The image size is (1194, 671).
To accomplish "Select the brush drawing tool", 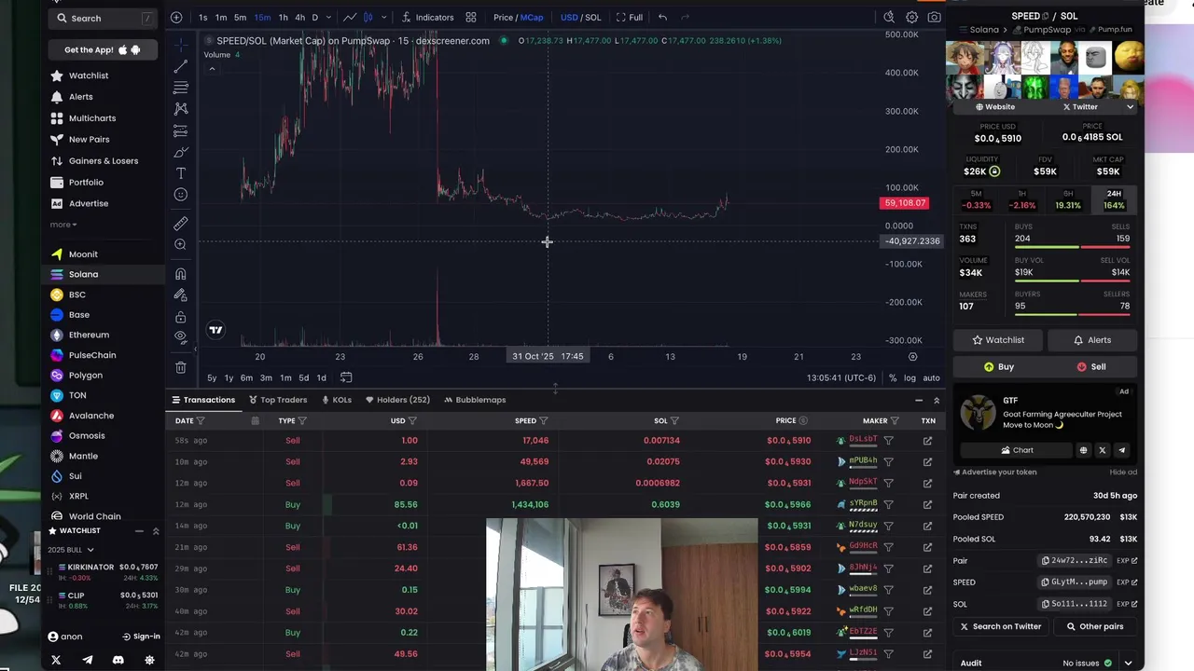I will pos(181,152).
